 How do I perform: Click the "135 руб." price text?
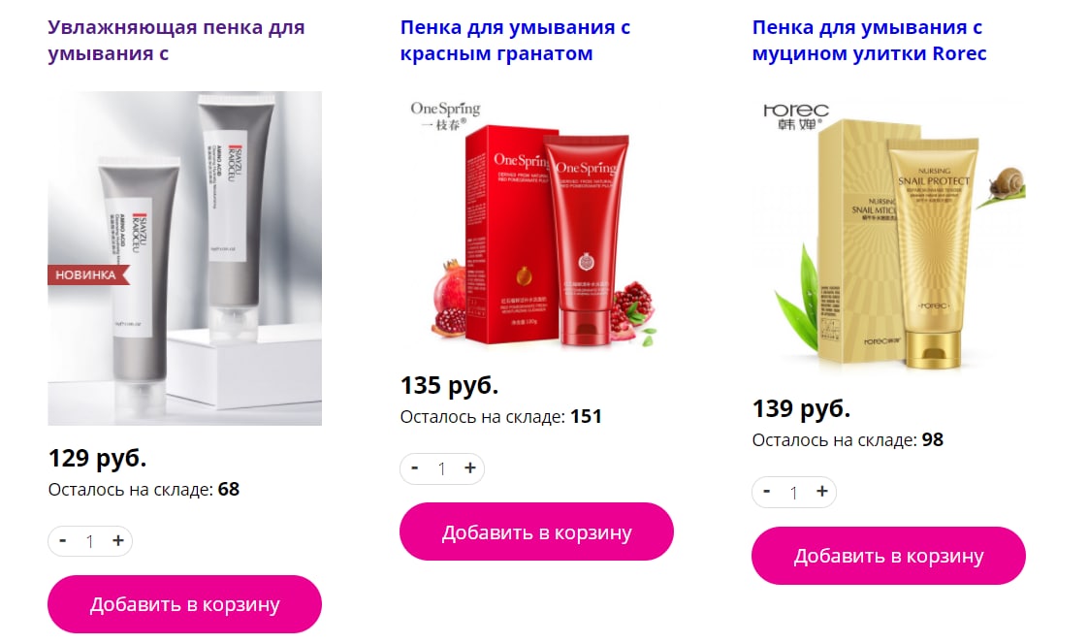[449, 385]
